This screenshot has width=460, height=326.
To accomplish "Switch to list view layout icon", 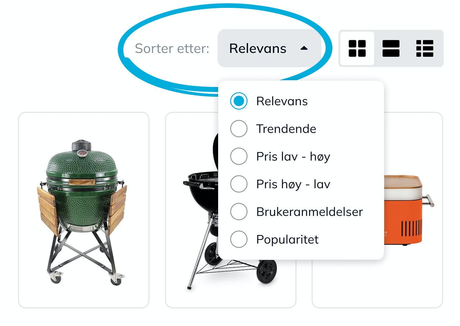I will [425, 48].
